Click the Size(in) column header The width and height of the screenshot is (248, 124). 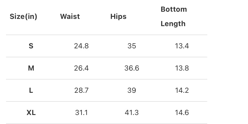click(23, 17)
